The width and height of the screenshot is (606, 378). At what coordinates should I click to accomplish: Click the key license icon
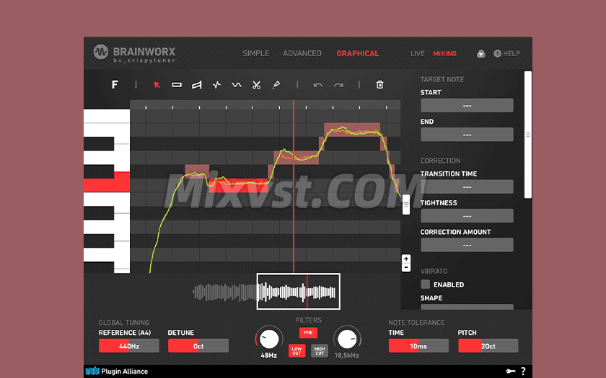(511, 372)
